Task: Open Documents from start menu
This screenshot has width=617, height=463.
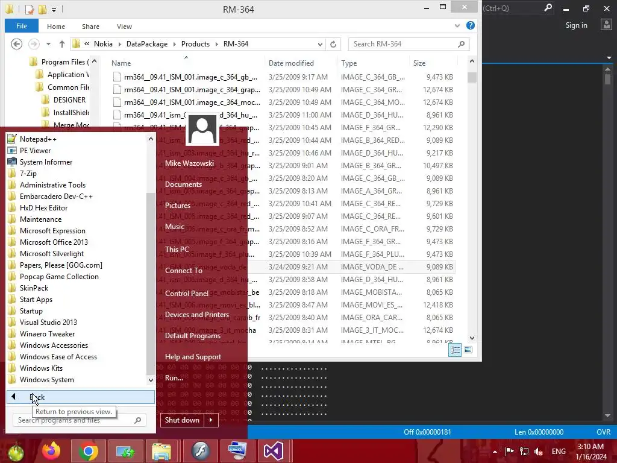Action: pyautogui.click(x=183, y=184)
